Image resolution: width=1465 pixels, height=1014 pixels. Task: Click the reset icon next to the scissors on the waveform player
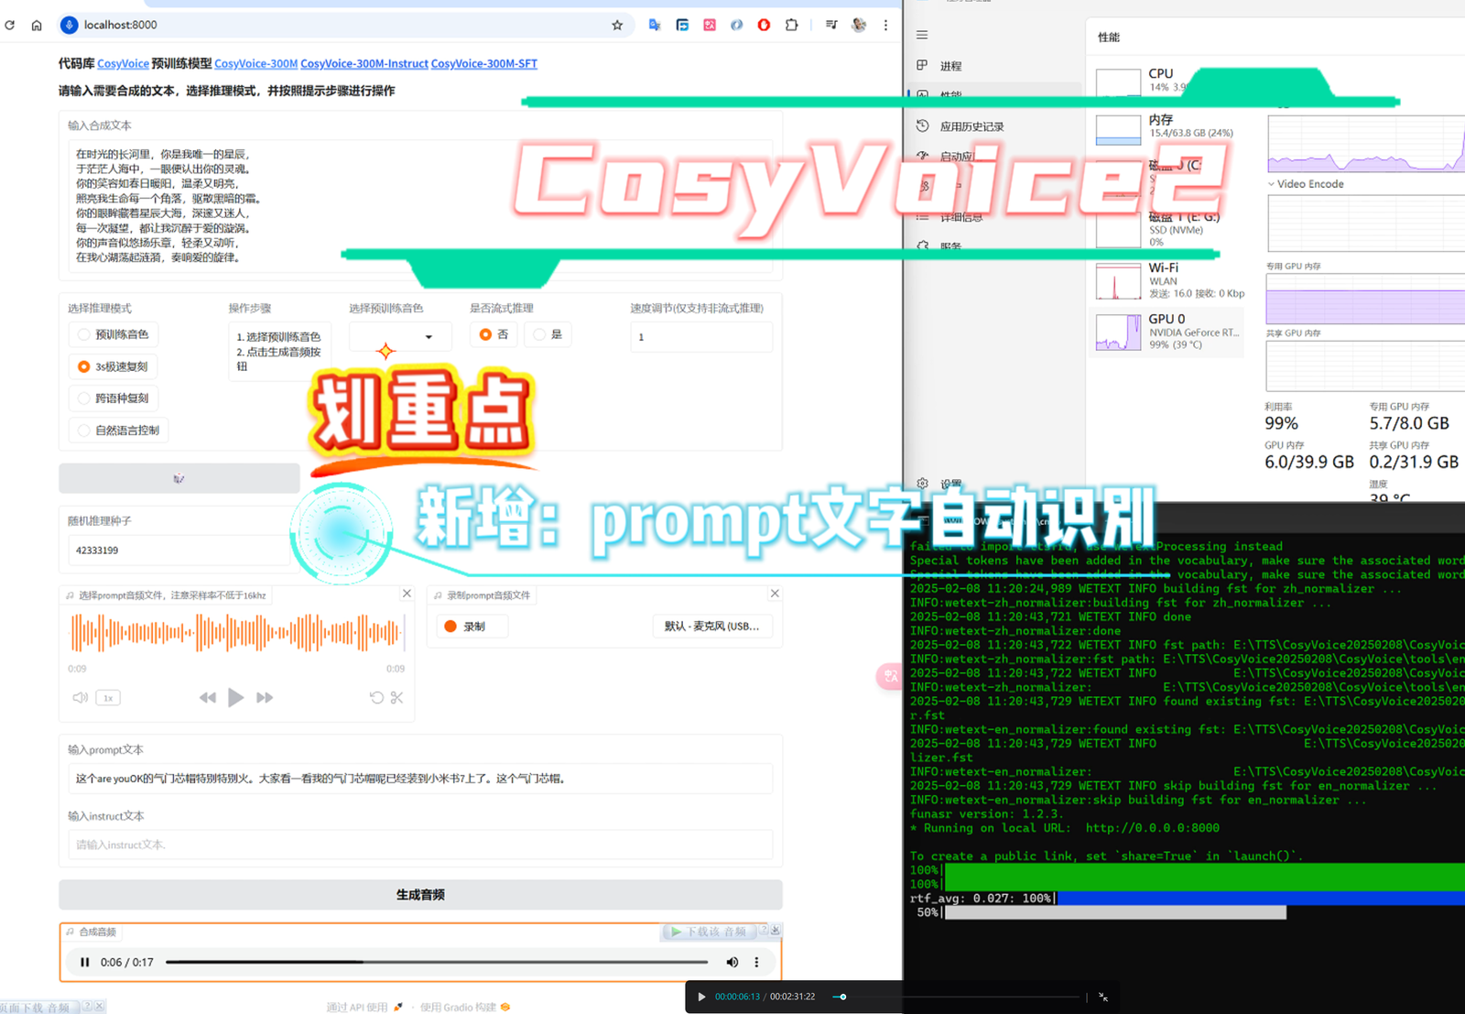375,697
